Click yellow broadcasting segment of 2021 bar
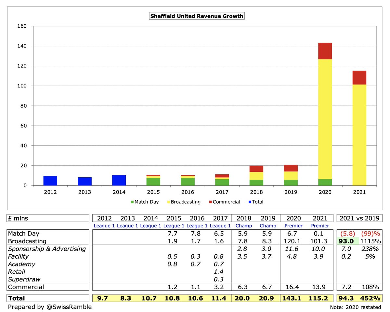 [x=359, y=135]
